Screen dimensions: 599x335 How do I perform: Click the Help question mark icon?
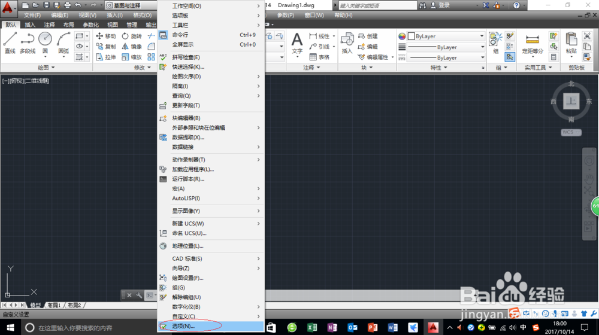coord(516,5)
